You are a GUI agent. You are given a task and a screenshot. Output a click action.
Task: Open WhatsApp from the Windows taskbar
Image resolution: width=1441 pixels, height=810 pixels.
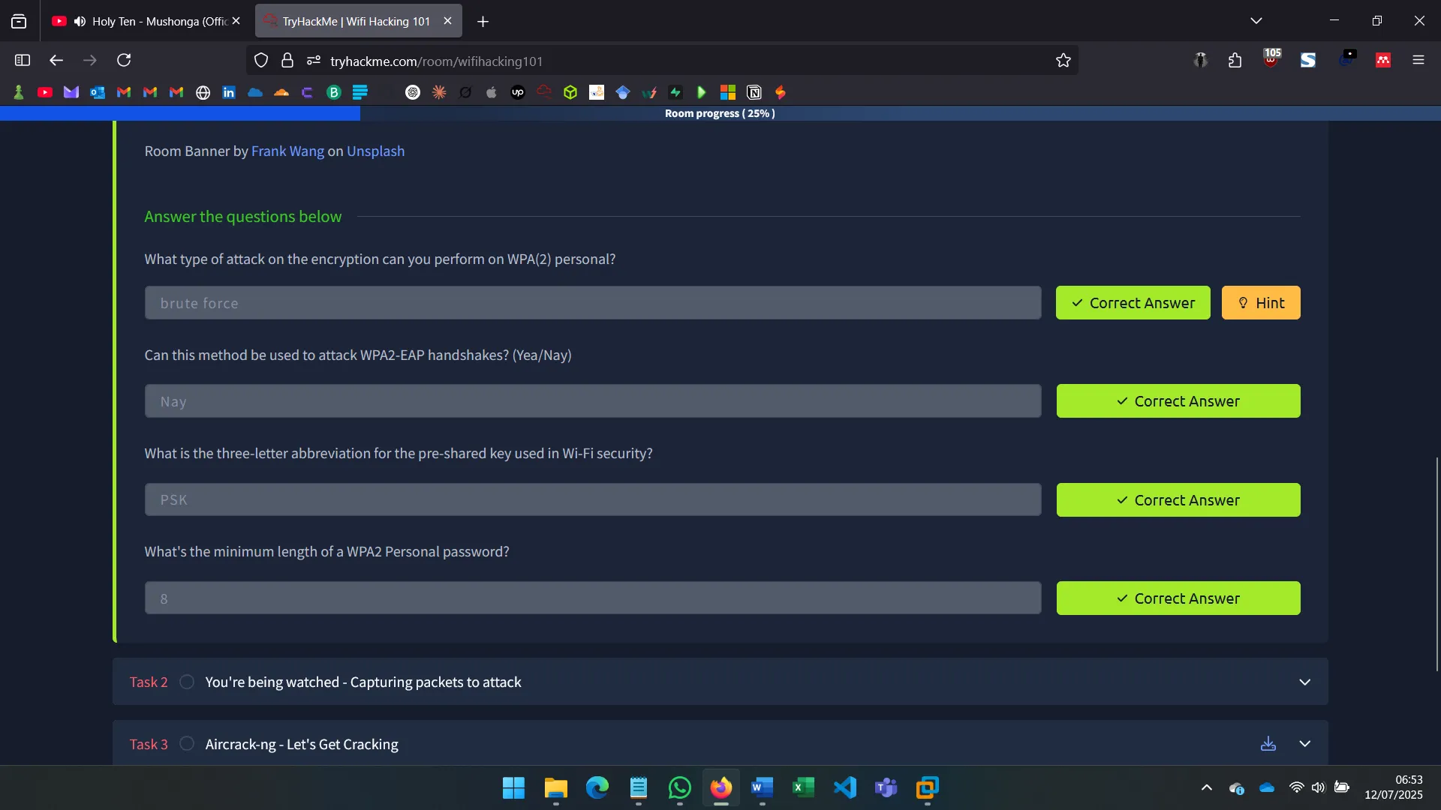point(679,787)
